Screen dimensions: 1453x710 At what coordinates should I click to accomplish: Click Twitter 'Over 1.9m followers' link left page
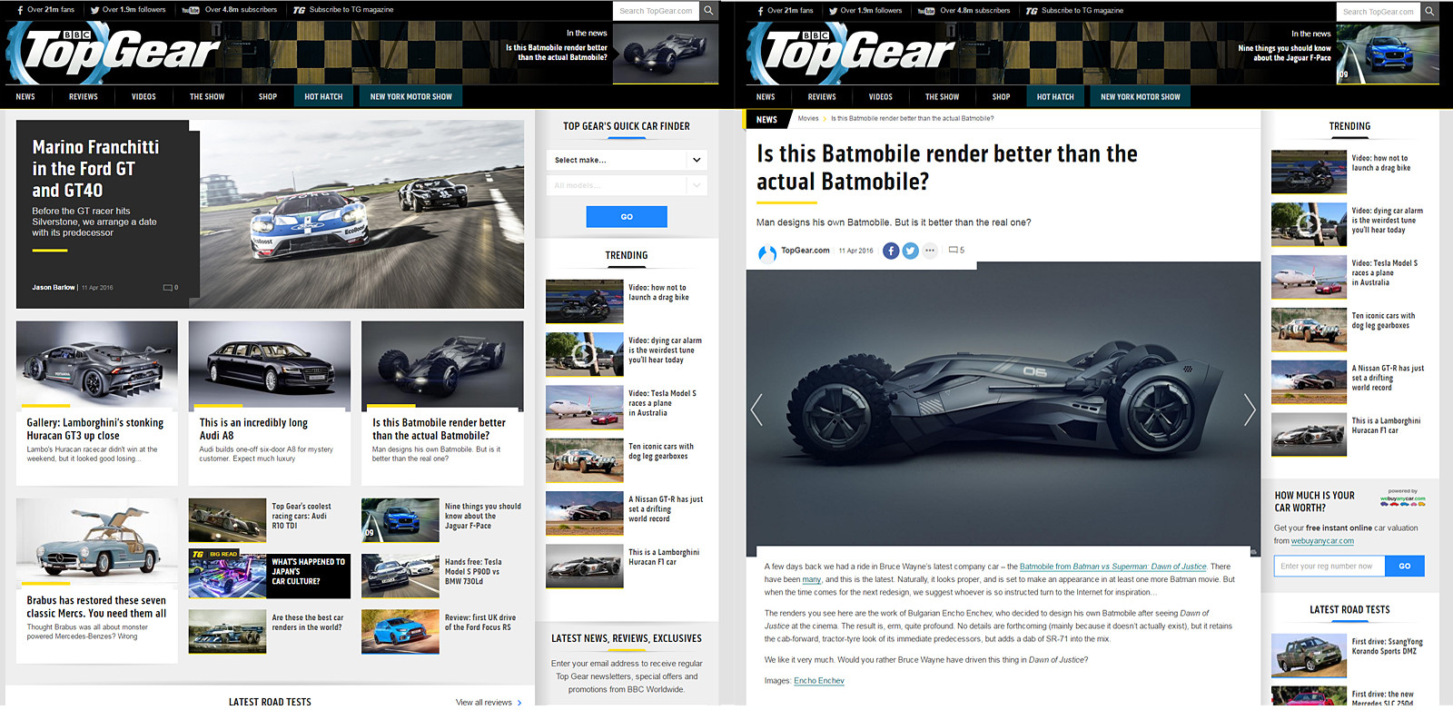pyautogui.click(x=128, y=10)
